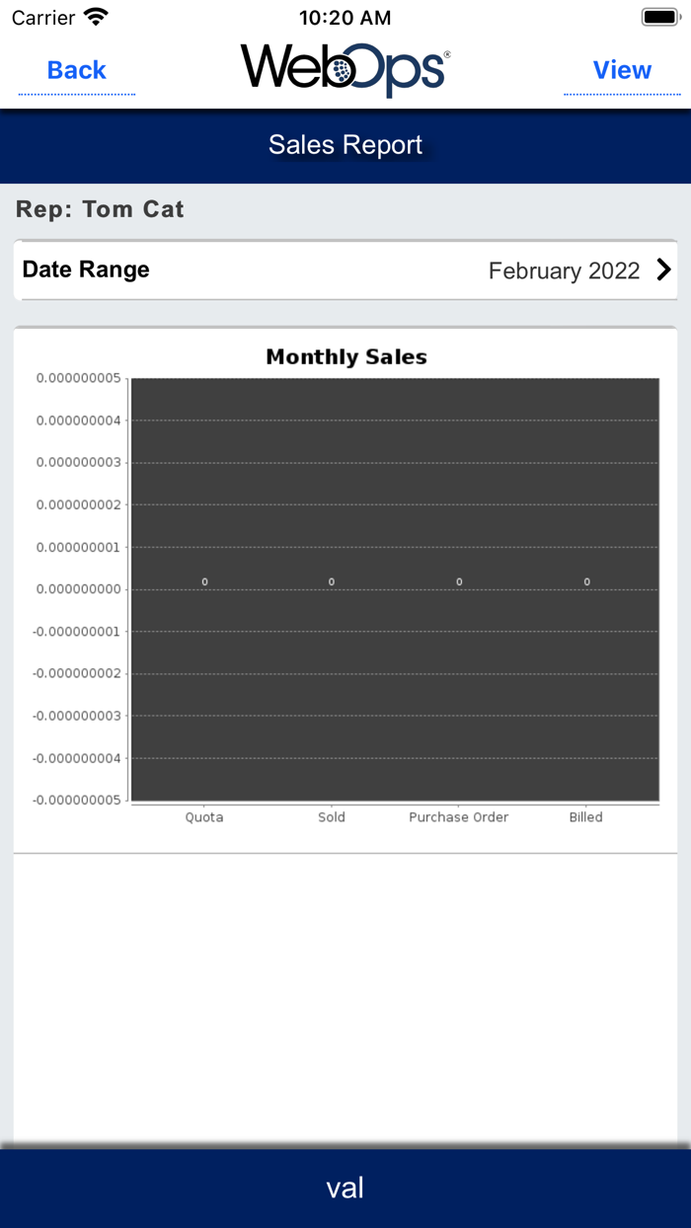Open the February 2022 date selector

pos(564,270)
